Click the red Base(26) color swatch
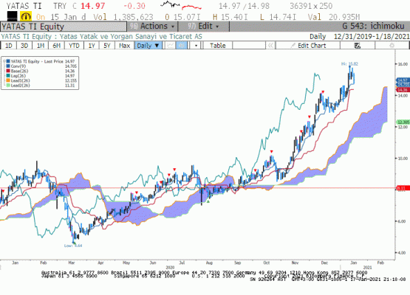 (x=8, y=71)
